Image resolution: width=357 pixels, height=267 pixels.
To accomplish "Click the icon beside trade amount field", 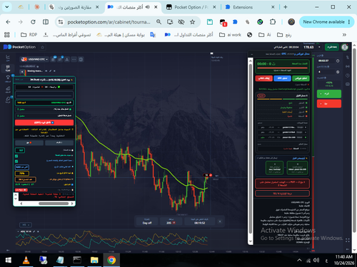I will 338,72.
